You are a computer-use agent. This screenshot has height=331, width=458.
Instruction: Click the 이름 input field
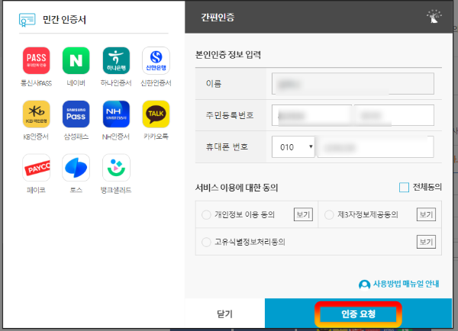pyautogui.click(x=353, y=84)
